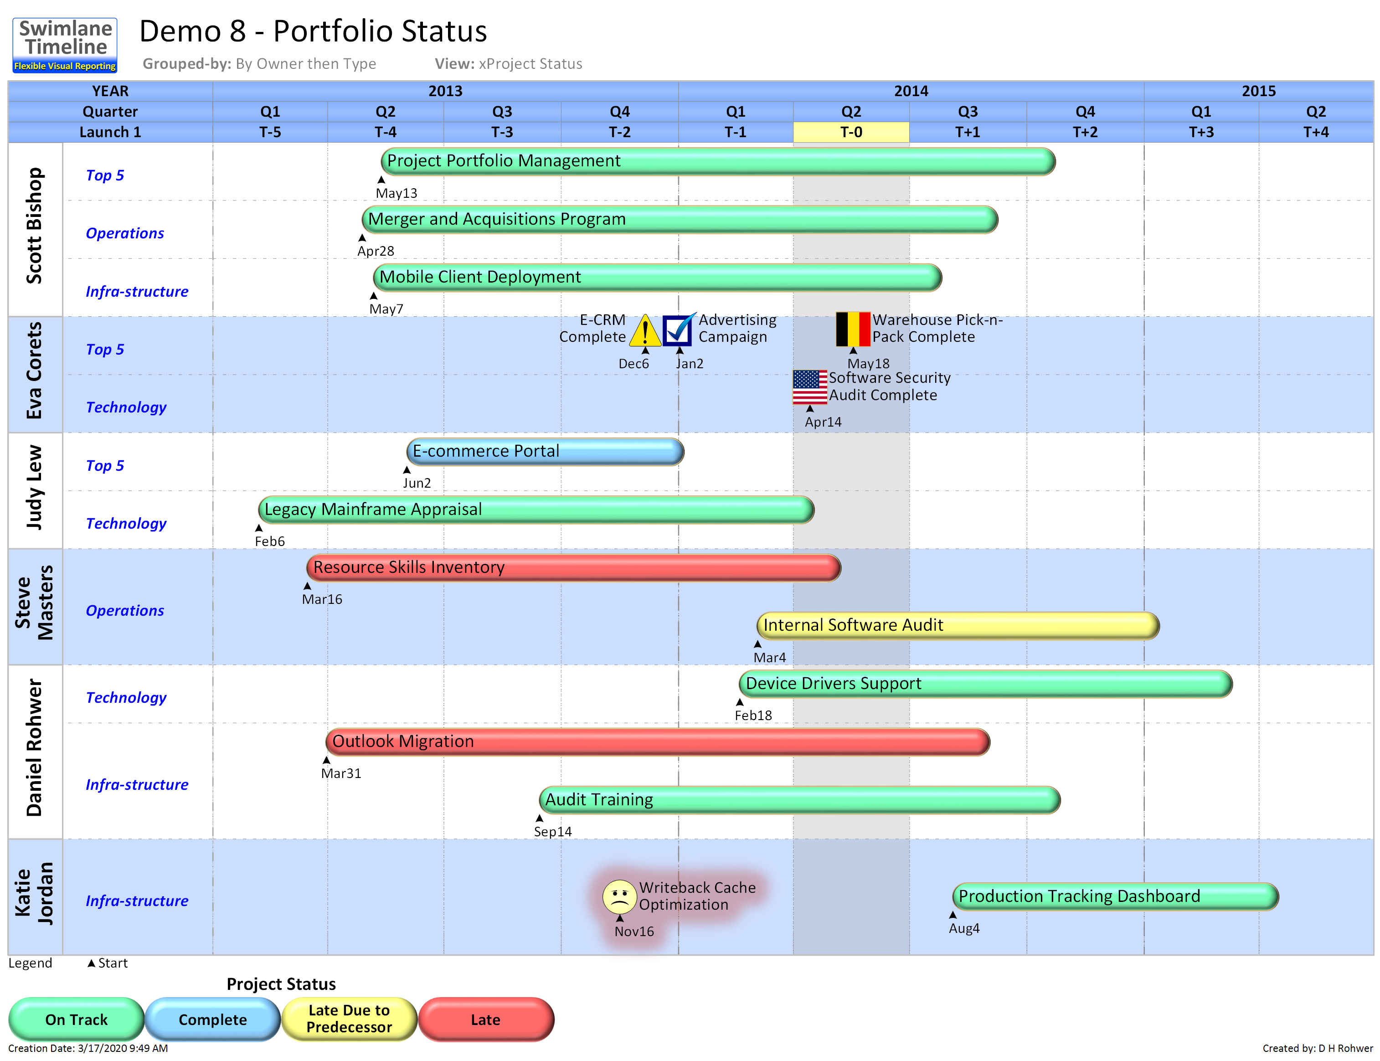Click the US flag icon for Software Security Audit
1380x1061 pixels.
tap(810, 387)
